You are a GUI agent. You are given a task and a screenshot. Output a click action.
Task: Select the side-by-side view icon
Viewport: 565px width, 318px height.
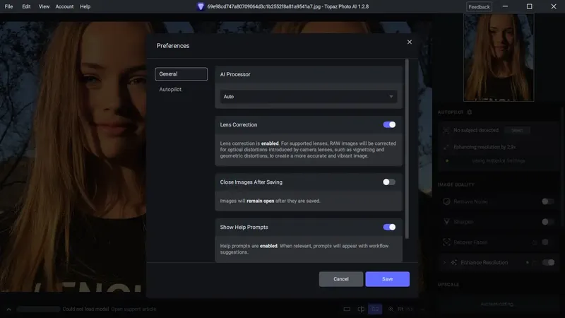pyautogui.click(x=375, y=309)
